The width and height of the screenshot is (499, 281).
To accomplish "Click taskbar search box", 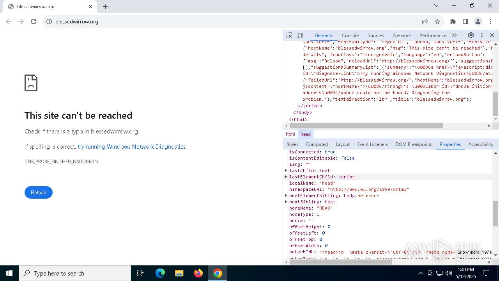I will click(x=75, y=273).
